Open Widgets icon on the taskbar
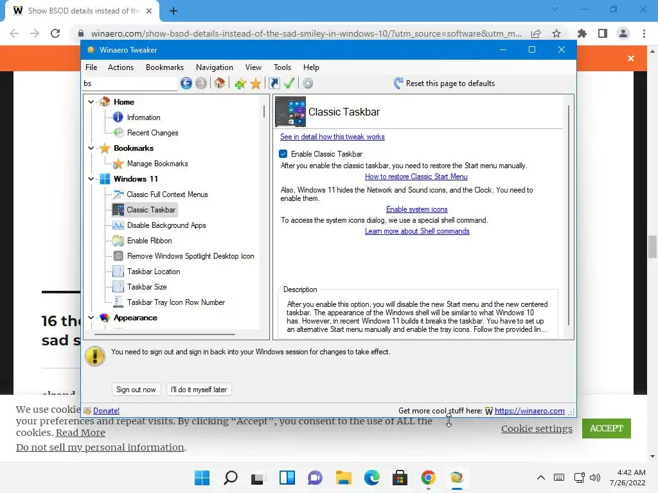The height and width of the screenshot is (493, 658). tap(287, 478)
